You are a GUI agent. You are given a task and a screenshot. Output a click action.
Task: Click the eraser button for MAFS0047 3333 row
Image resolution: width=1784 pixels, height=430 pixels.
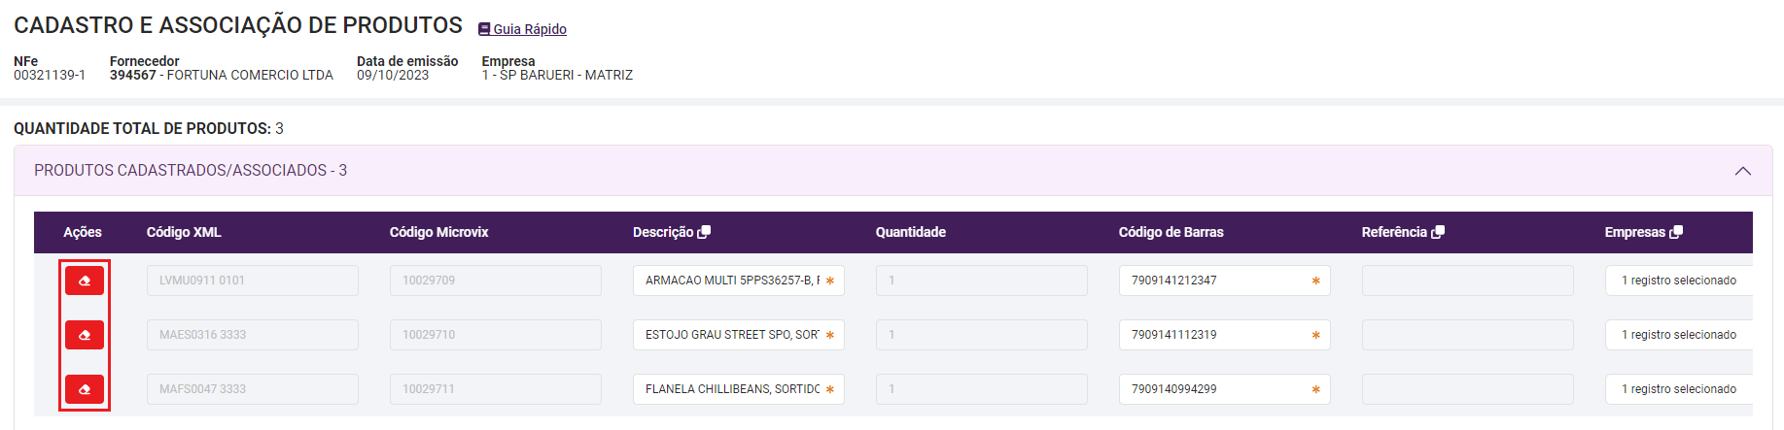click(x=85, y=389)
